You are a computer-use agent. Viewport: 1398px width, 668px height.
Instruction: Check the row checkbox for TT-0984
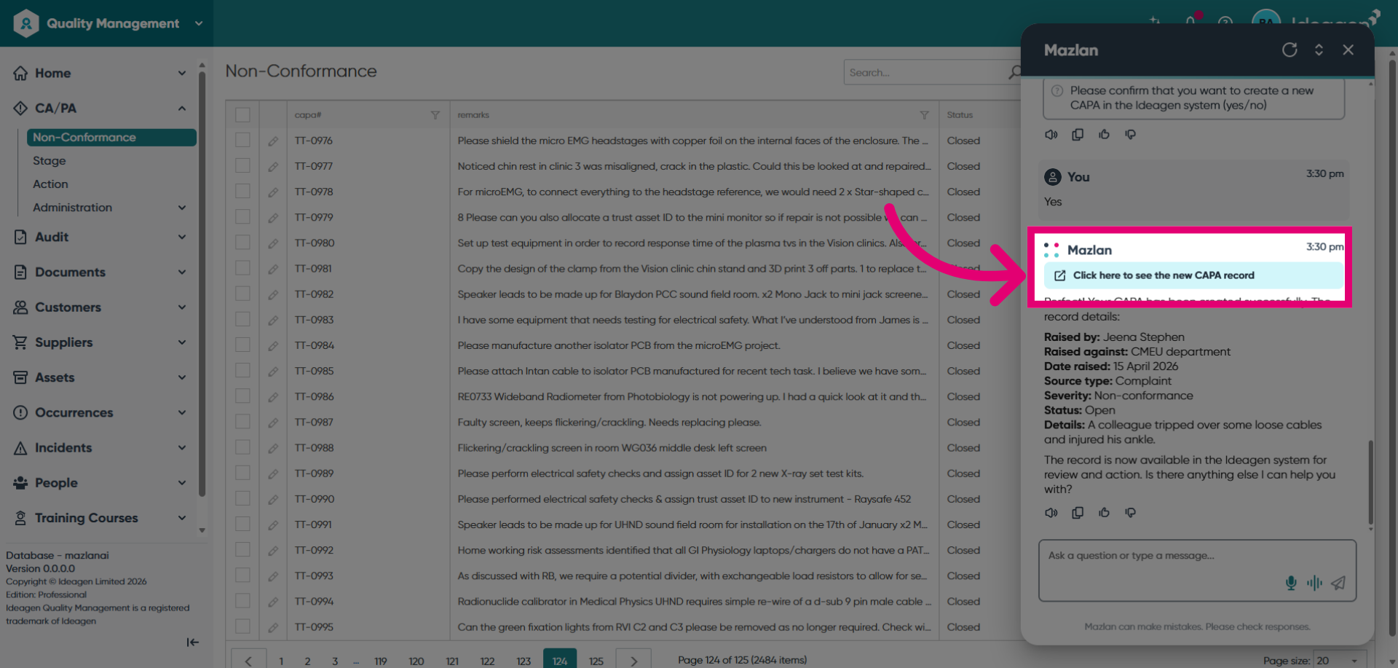click(243, 345)
